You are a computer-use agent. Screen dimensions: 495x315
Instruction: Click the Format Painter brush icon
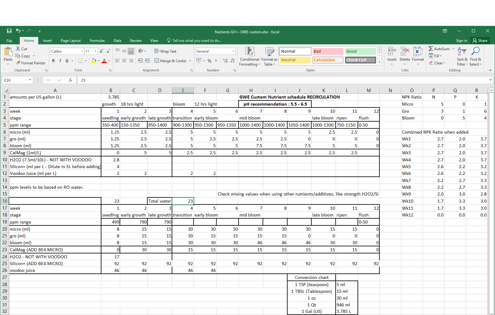pos(18,63)
